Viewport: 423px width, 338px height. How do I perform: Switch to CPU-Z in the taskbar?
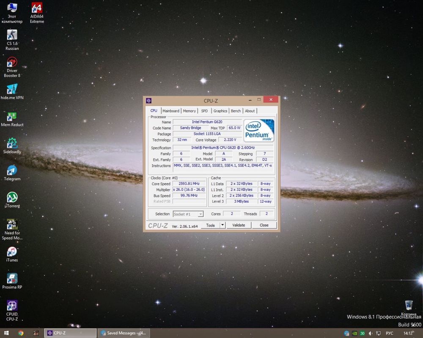70,333
